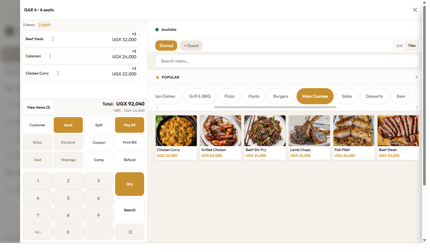Click the category bar horizontal scrollbar
Image resolution: width=430 pixels, height=252 pixels.
275,107
